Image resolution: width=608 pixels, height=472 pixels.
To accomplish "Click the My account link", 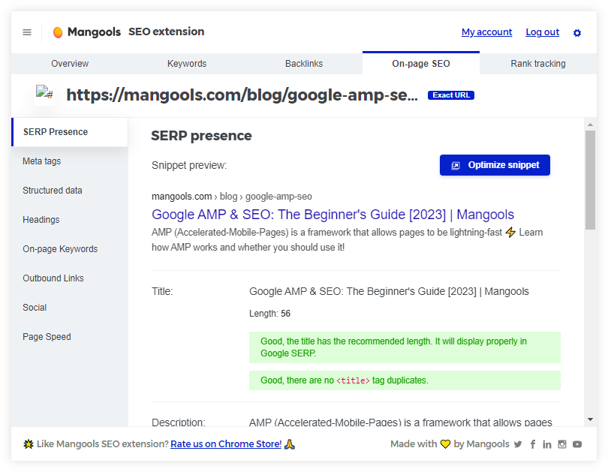I will click(486, 32).
